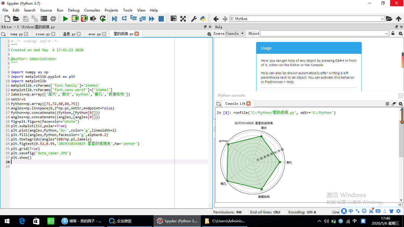This screenshot has width=404, height=227.
Task: Expand the Object combo box dropdown arrow
Action: tap(387, 33)
